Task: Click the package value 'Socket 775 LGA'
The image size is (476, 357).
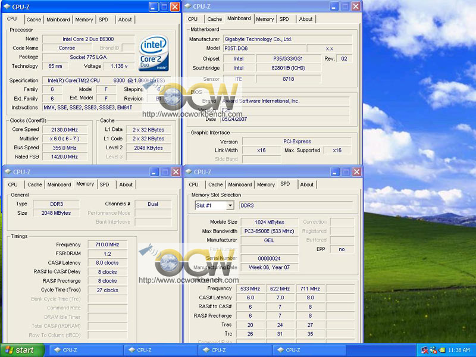Action: pyautogui.click(x=88, y=57)
